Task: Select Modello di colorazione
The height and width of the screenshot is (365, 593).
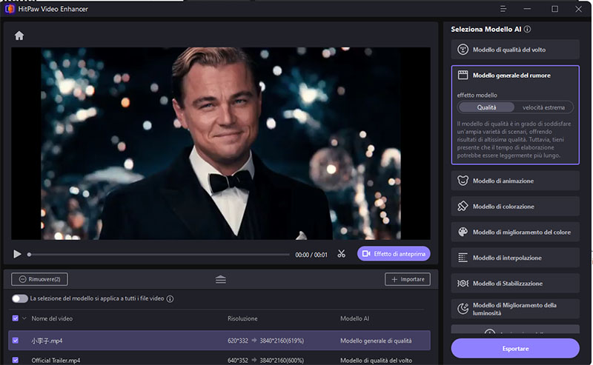Action: (x=515, y=207)
